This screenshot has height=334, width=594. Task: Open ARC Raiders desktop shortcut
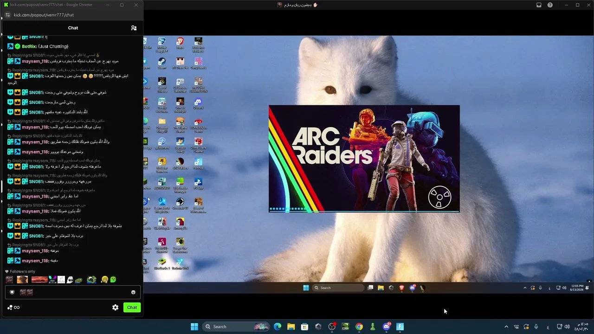click(180, 164)
